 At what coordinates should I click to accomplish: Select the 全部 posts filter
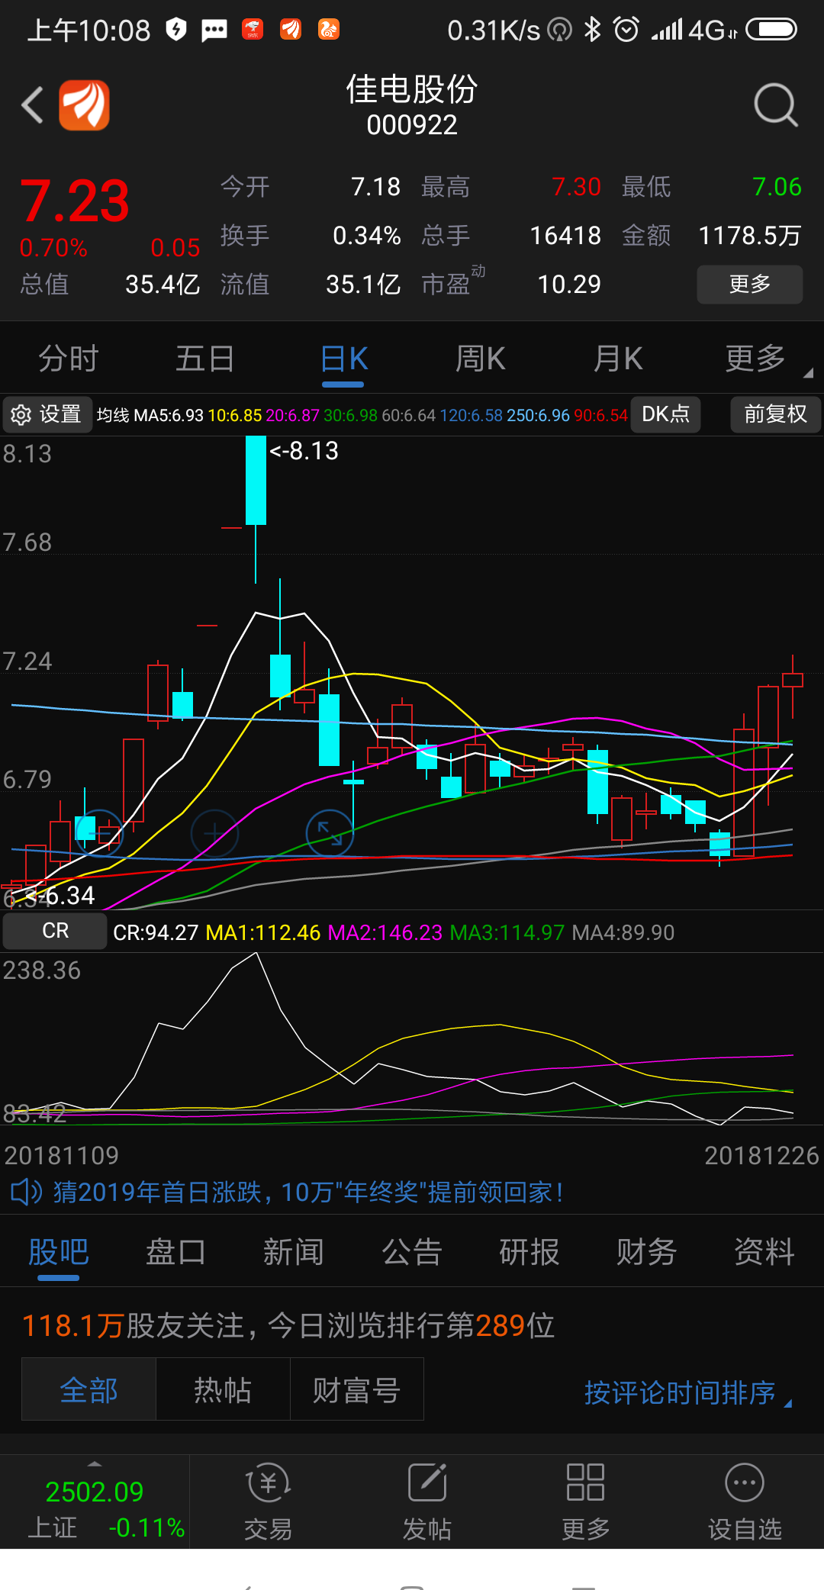pos(89,1389)
